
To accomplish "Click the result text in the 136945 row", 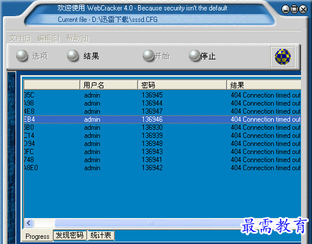I will point(266,95).
